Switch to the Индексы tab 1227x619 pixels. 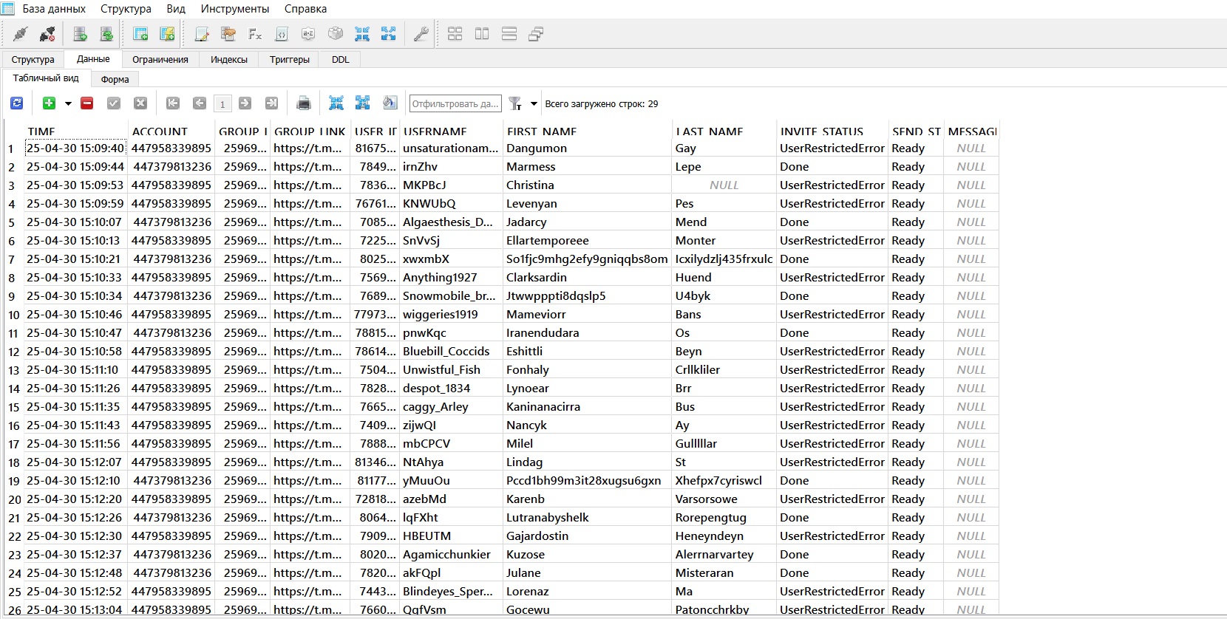(229, 60)
